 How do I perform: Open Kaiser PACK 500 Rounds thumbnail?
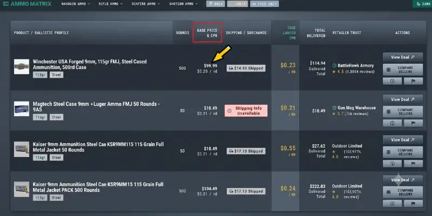click(22, 189)
